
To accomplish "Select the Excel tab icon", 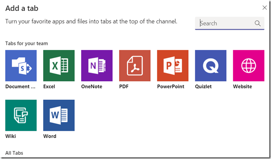I will pyautogui.click(x=59, y=65).
